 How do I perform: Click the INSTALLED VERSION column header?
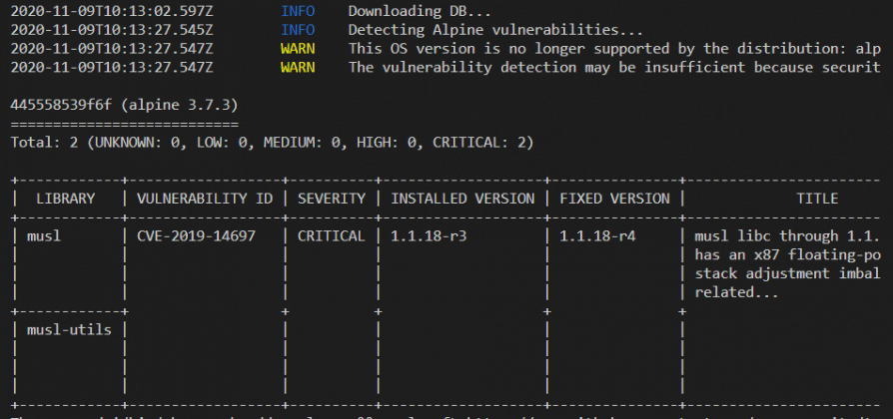pos(462,199)
